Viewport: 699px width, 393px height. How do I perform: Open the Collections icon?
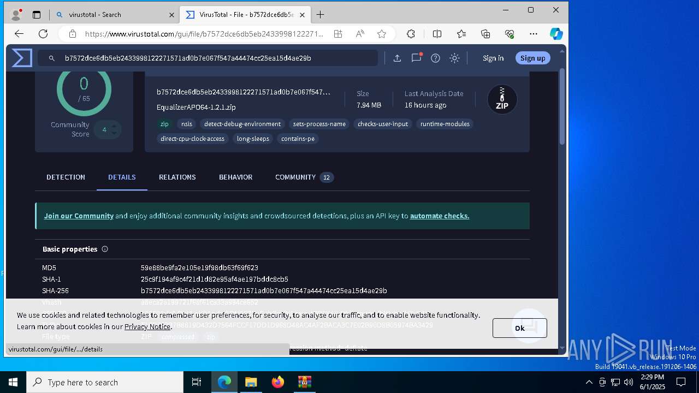(x=485, y=34)
